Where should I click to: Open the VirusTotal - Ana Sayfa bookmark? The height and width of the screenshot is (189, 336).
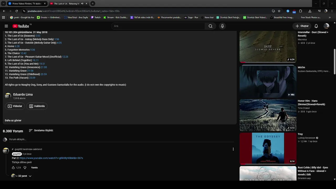76,17
